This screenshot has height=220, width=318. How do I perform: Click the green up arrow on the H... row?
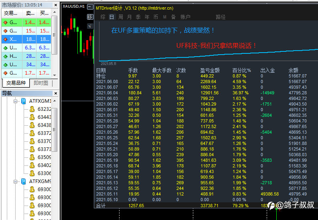click(x=6, y=57)
